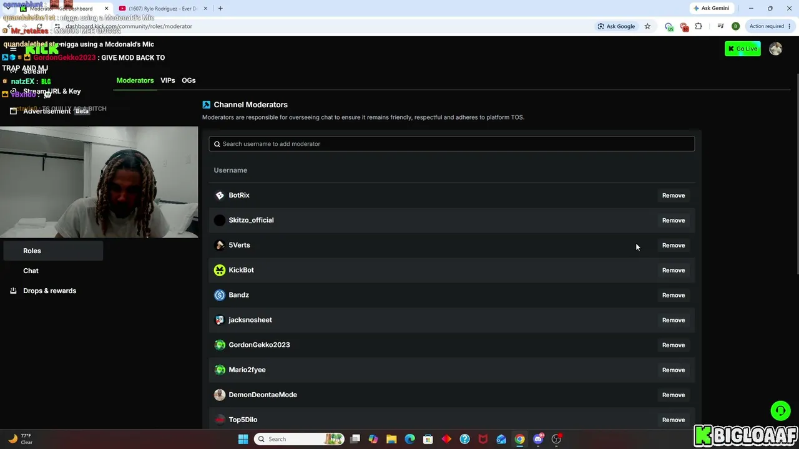Open the Get Help taskbar icon
799x449 pixels.
click(464, 439)
